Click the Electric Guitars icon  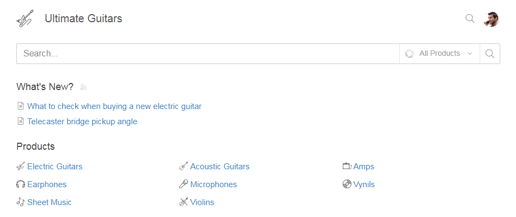click(21, 167)
